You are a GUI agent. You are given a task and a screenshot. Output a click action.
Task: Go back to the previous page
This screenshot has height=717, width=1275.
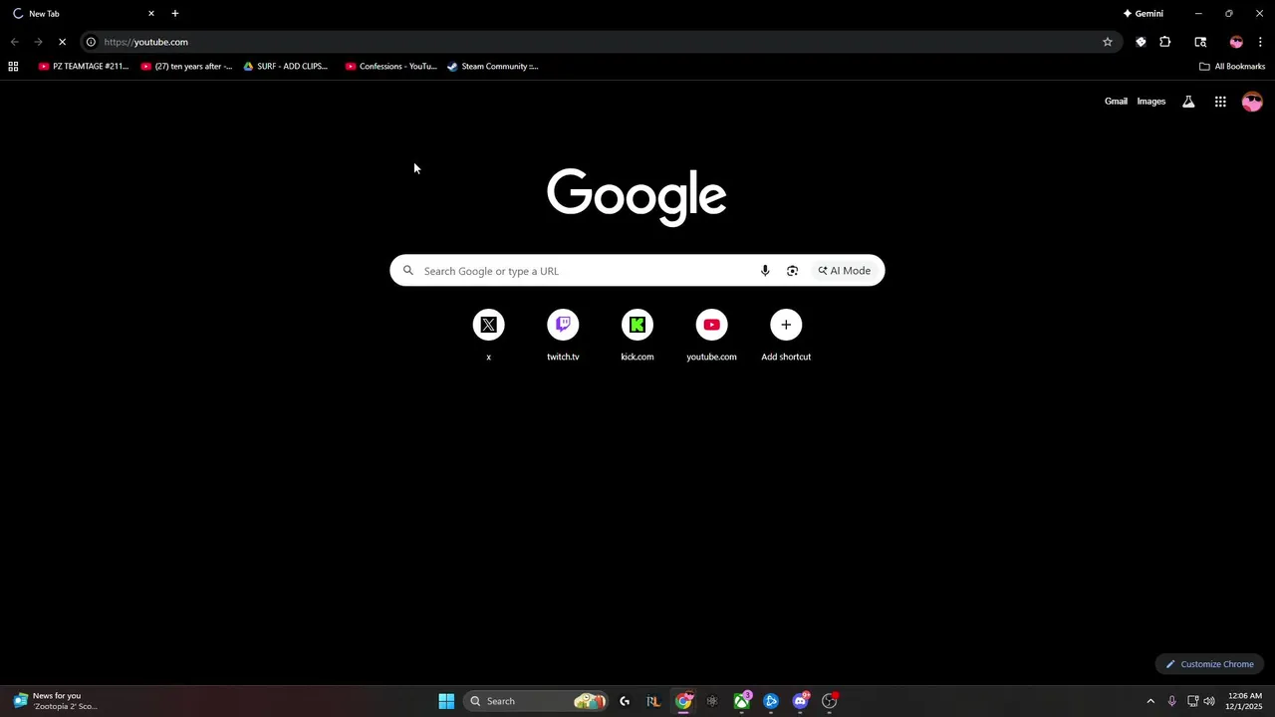click(14, 42)
